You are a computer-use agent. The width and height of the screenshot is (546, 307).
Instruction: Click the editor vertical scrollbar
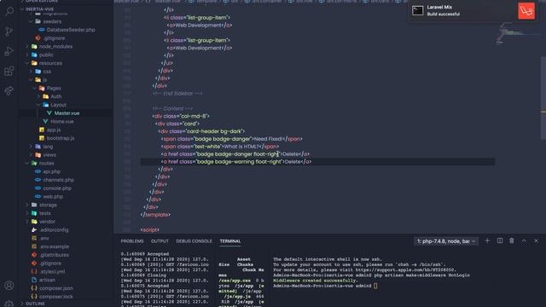point(543,97)
